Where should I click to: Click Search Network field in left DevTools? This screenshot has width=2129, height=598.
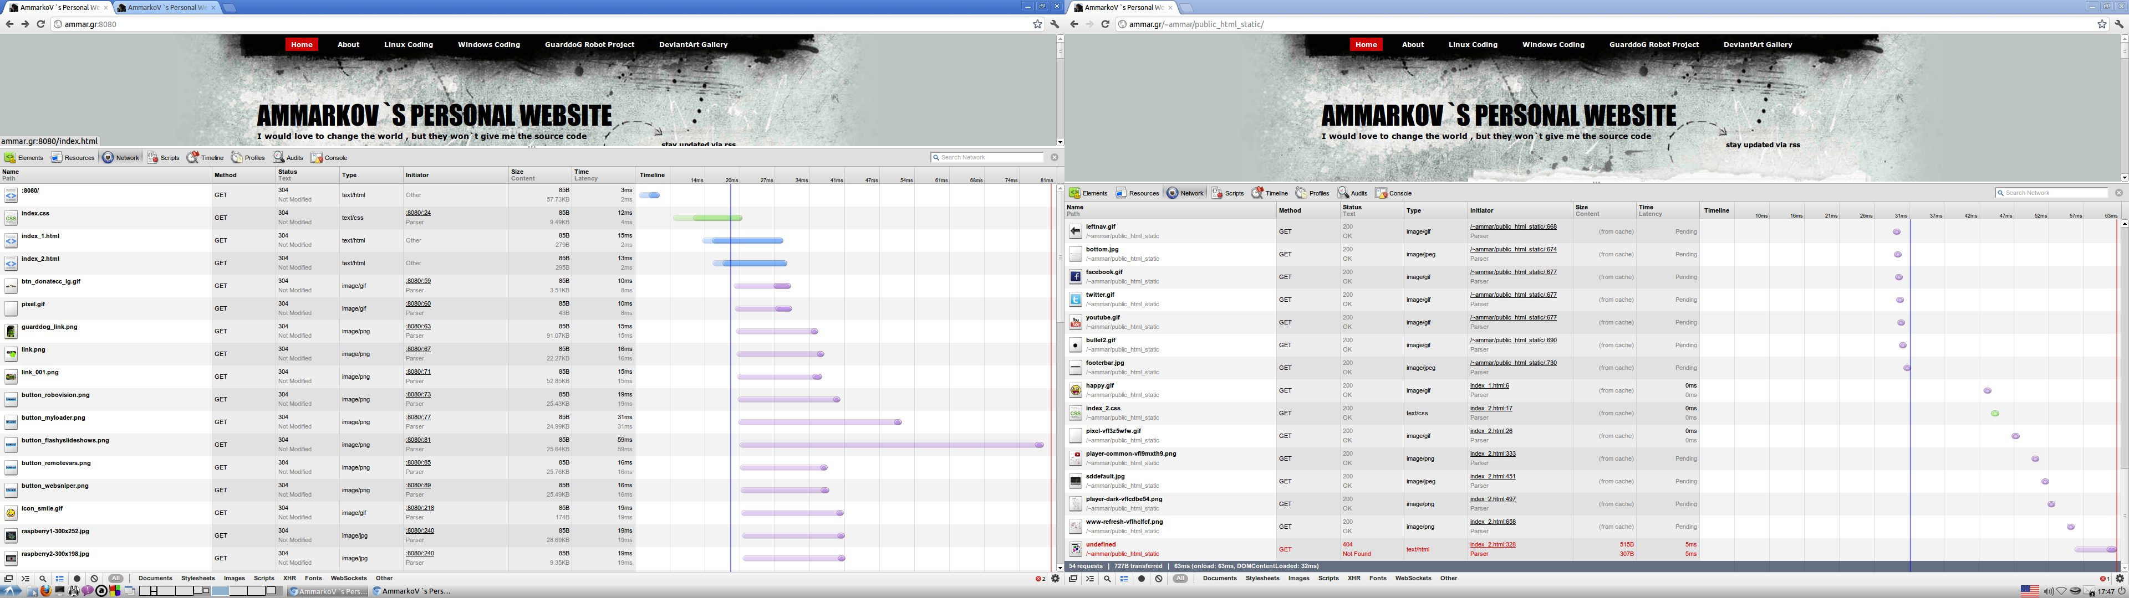(x=987, y=157)
